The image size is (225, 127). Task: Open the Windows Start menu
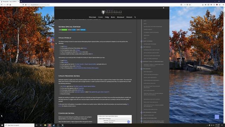[x=2, y=125]
